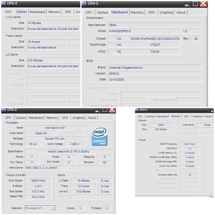215x215 pixels.
Task: Click BIOS Date field 12/14/2006
Action: pos(155,79)
